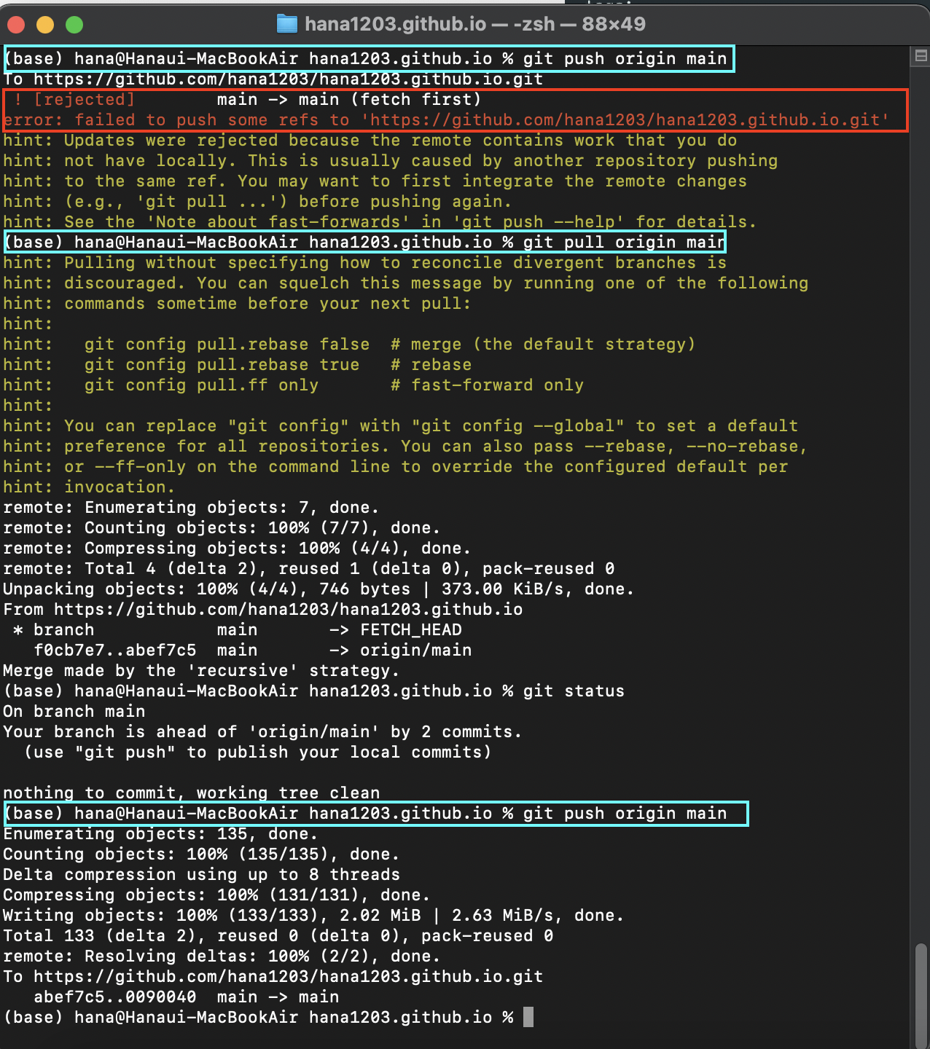Click 'hint: to the same ref' line
This screenshot has width=930, height=1049.
375,181
